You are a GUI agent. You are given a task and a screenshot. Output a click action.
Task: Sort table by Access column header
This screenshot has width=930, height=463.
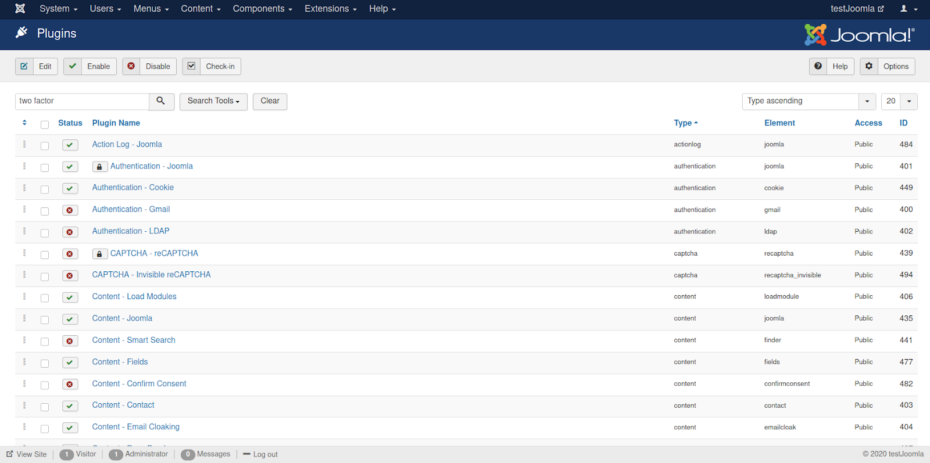pyautogui.click(x=868, y=123)
